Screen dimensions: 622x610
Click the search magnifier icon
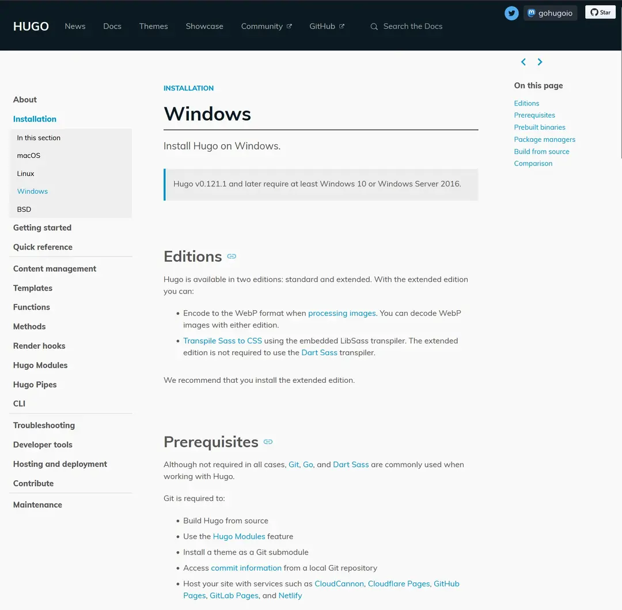[374, 27]
